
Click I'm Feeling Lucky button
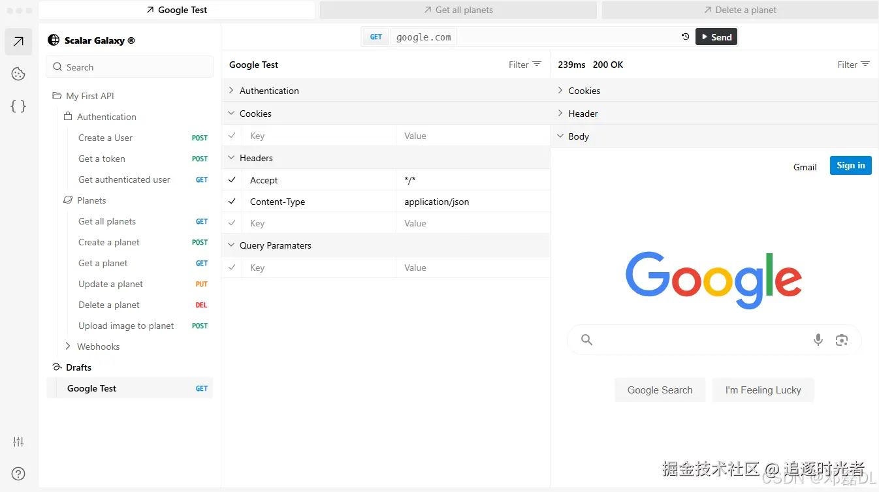tap(763, 390)
